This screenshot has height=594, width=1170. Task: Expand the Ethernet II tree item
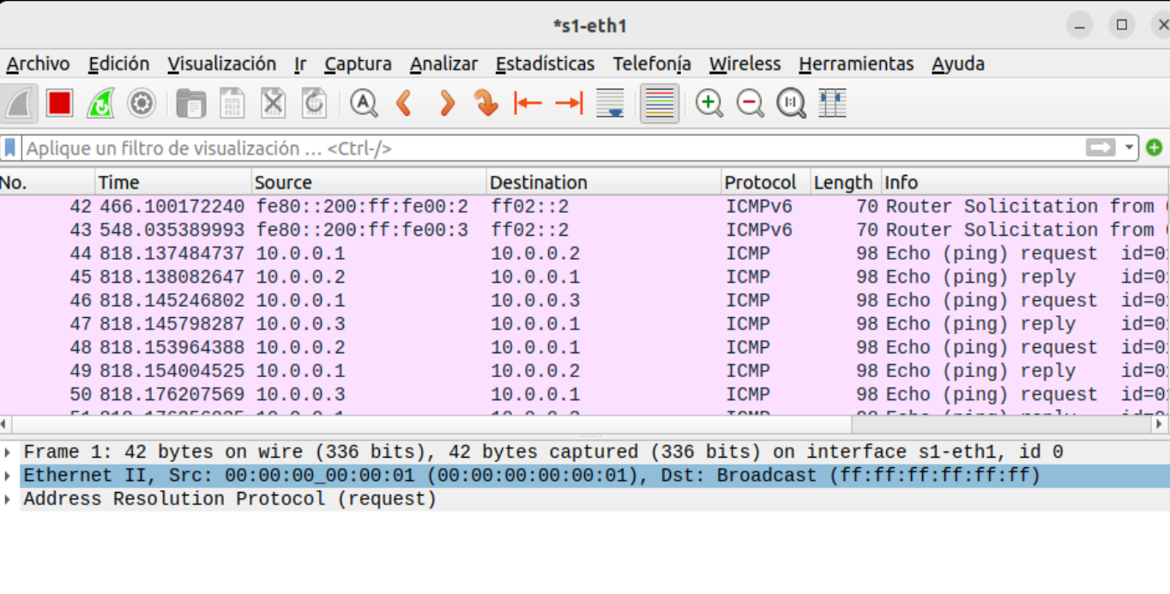(8, 476)
